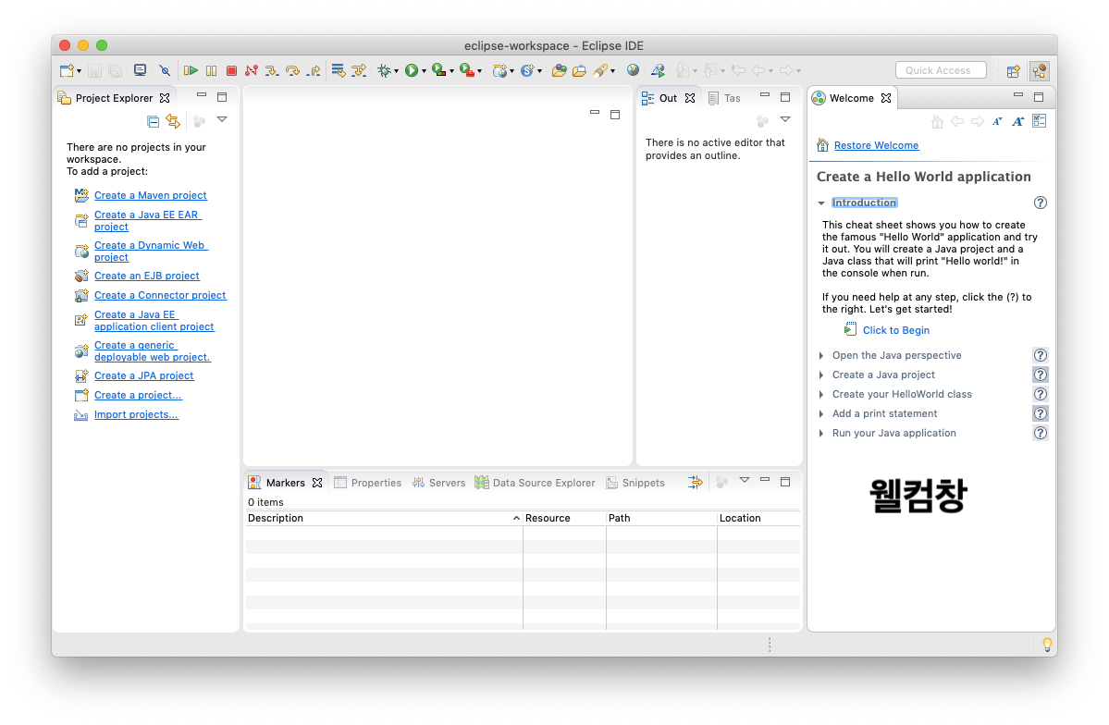1109x725 pixels.
Task: Switch to the Properties tab
Action: [x=368, y=483]
